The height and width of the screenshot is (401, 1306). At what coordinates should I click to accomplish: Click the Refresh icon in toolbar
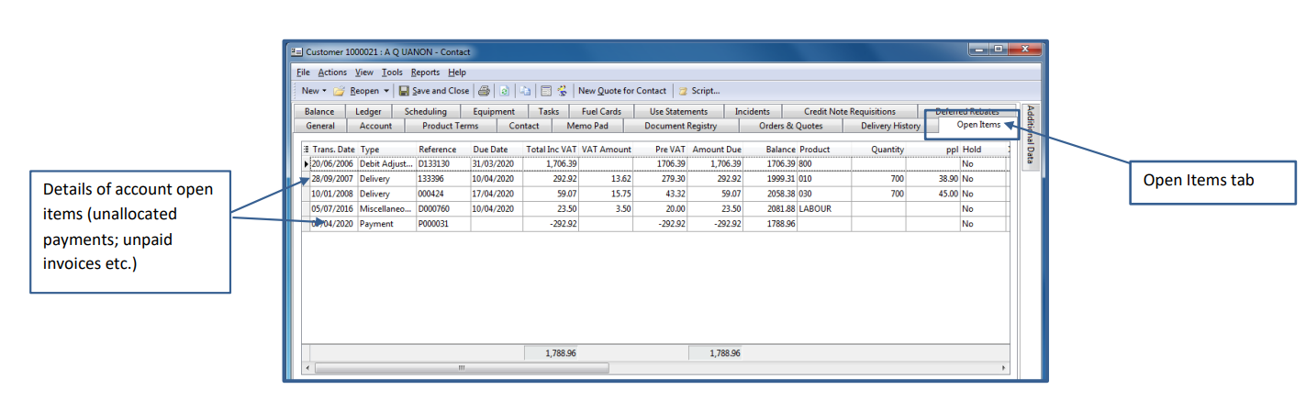(504, 91)
